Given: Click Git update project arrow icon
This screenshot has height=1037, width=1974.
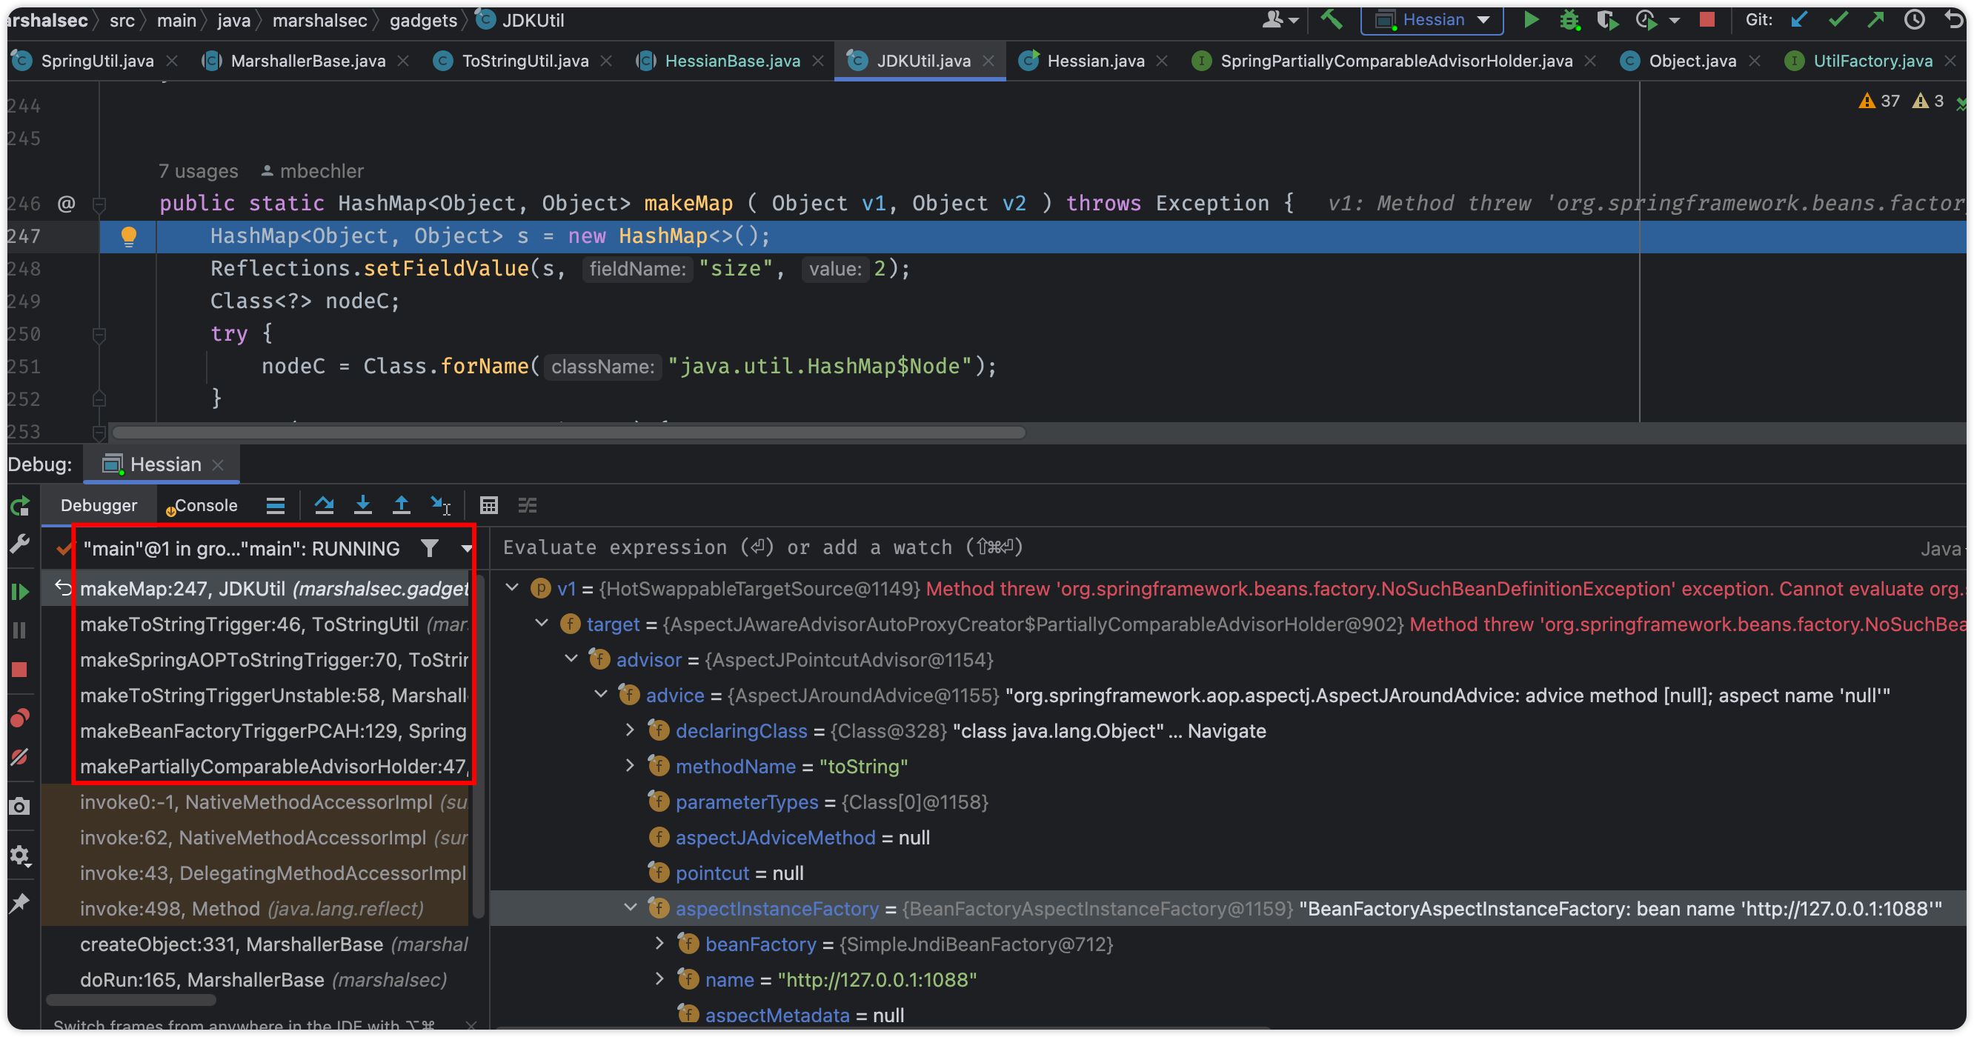Looking at the screenshot, I should pos(1798,19).
